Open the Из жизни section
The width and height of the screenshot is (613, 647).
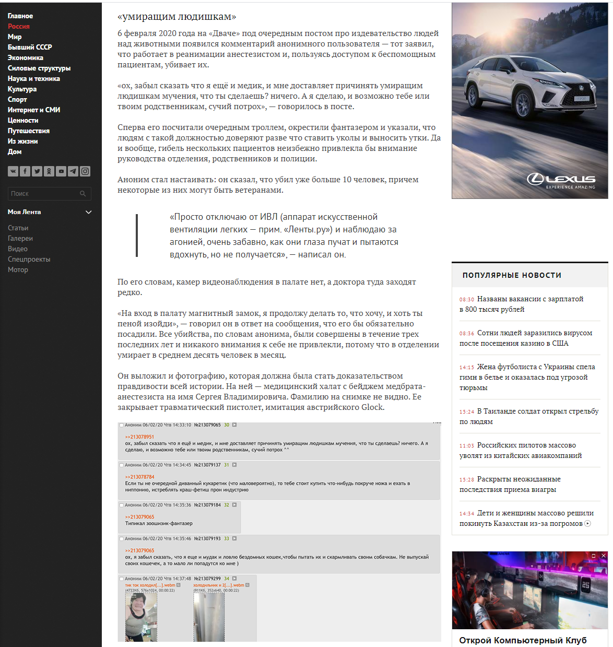tap(22, 142)
